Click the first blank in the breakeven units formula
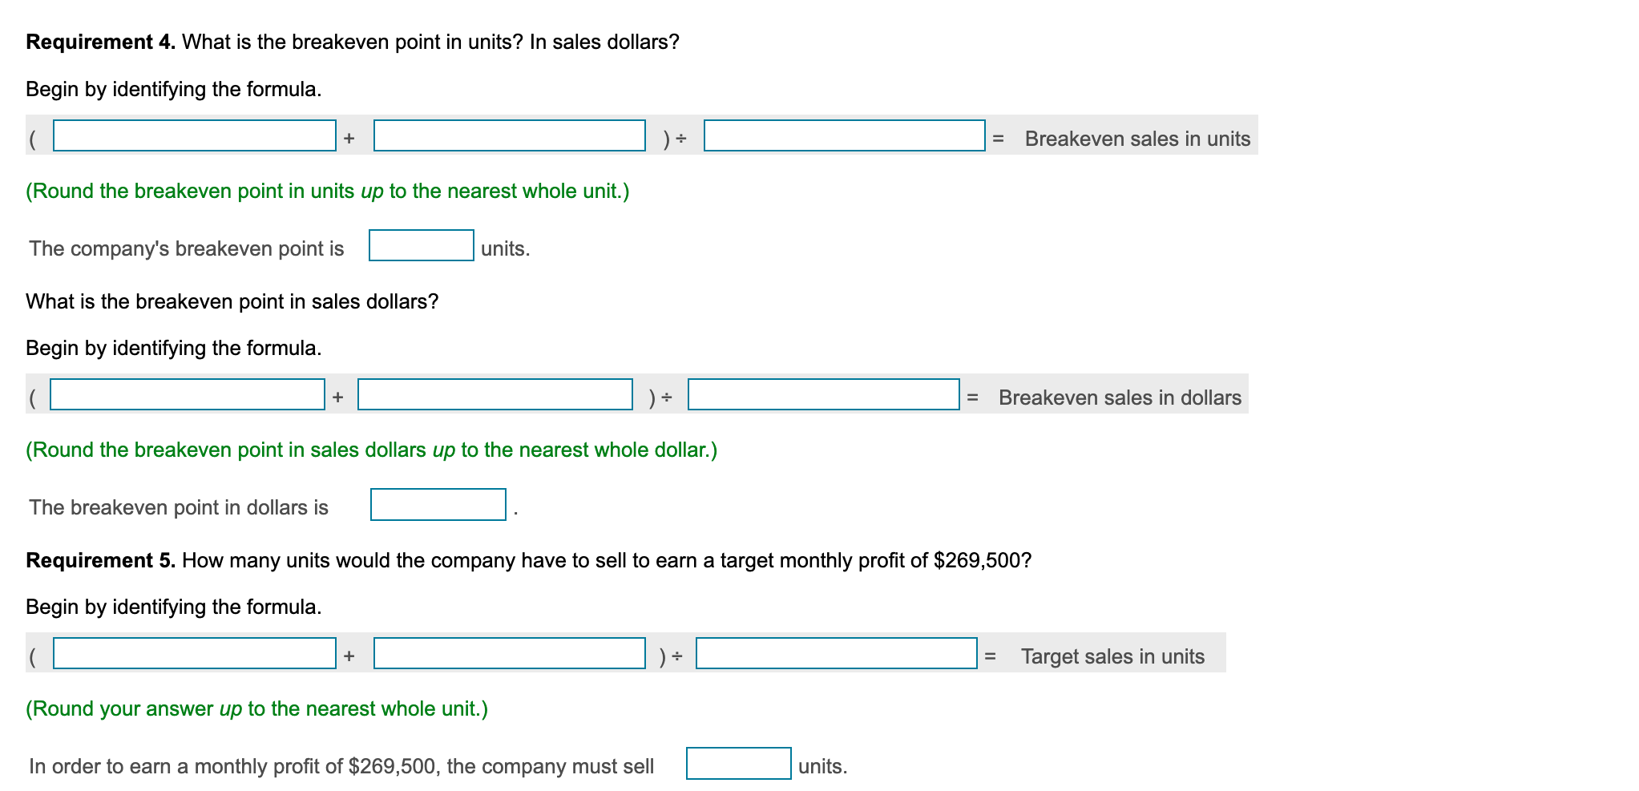1639x791 pixels. click(x=192, y=138)
